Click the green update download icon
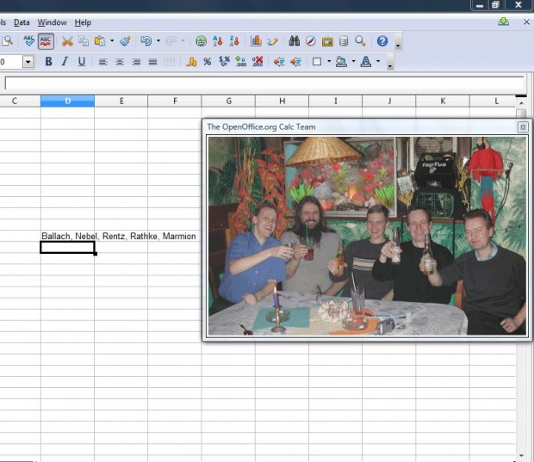Image resolution: width=534 pixels, height=462 pixels. click(503, 22)
